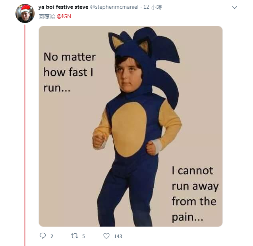Click the Santa hat on the avatar
The width and height of the screenshot is (253, 246).
click(x=26, y=8)
